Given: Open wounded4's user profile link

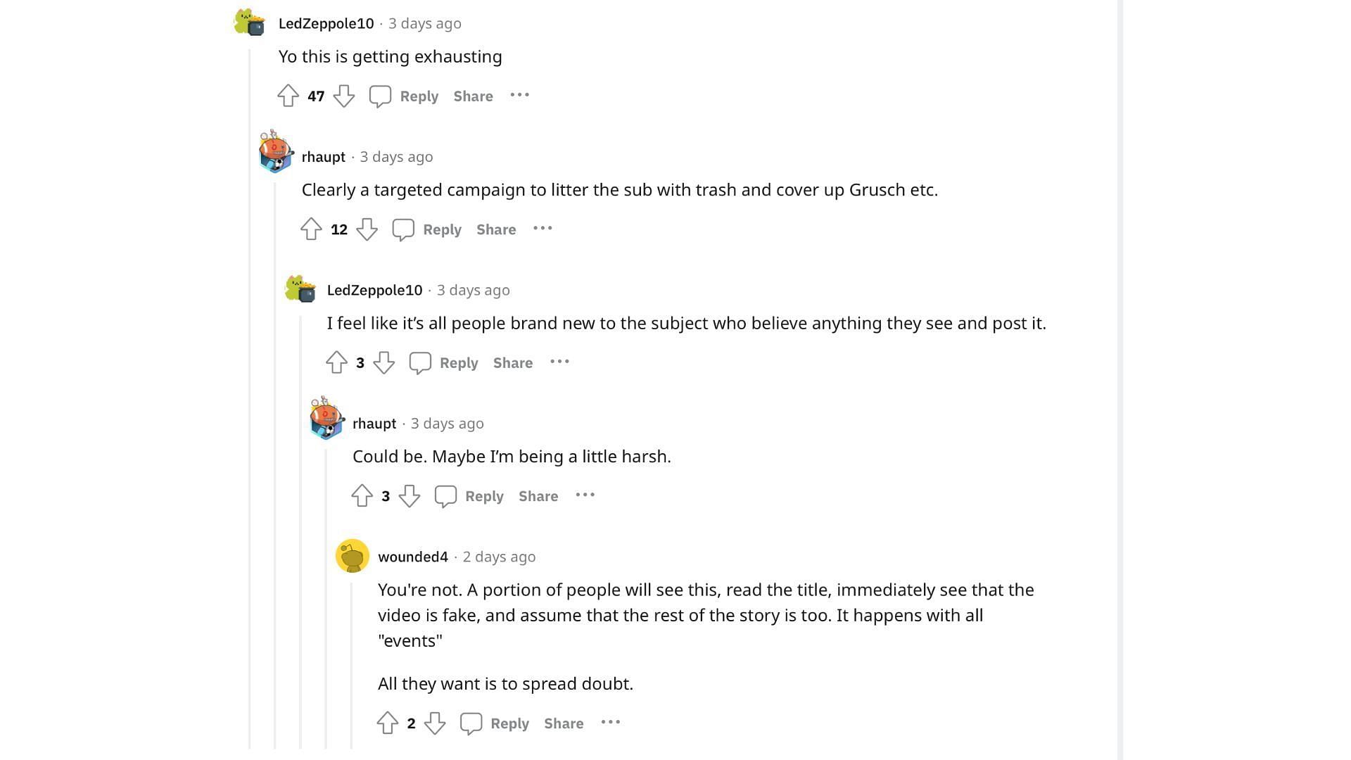Looking at the screenshot, I should 413,557.
